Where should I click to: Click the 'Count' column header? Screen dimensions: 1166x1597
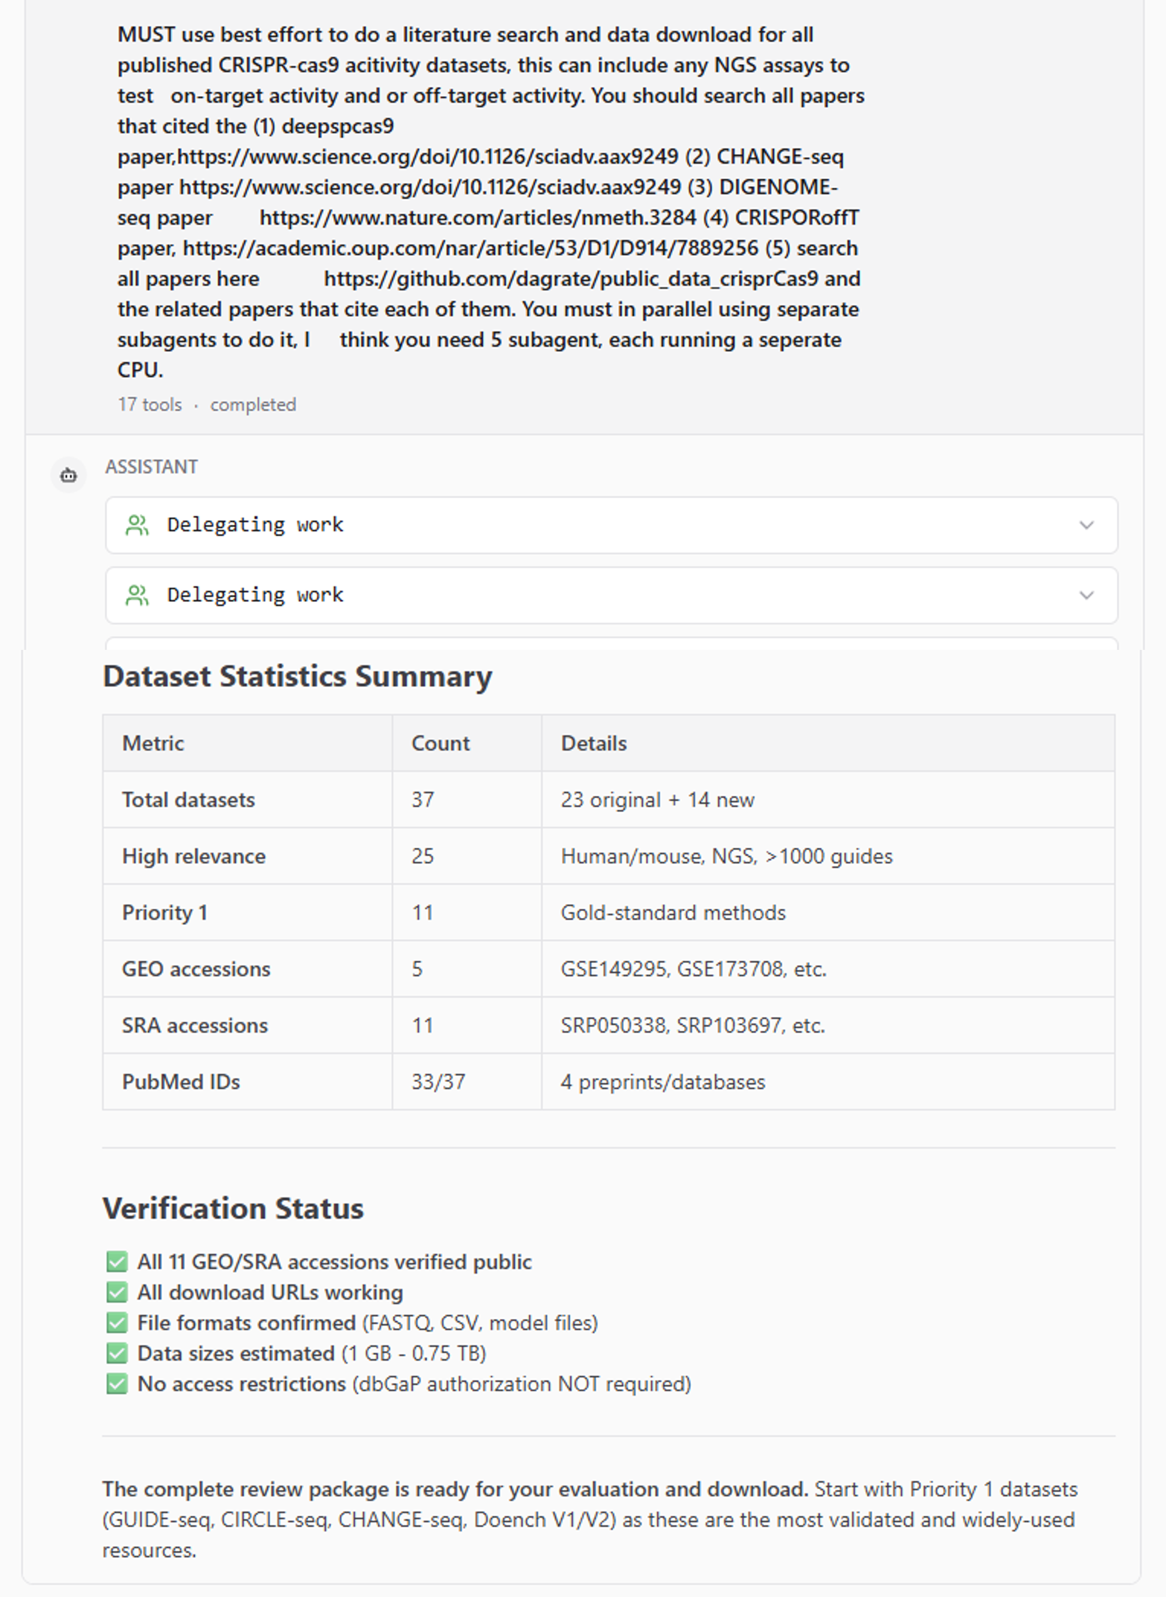pos(467,743)
